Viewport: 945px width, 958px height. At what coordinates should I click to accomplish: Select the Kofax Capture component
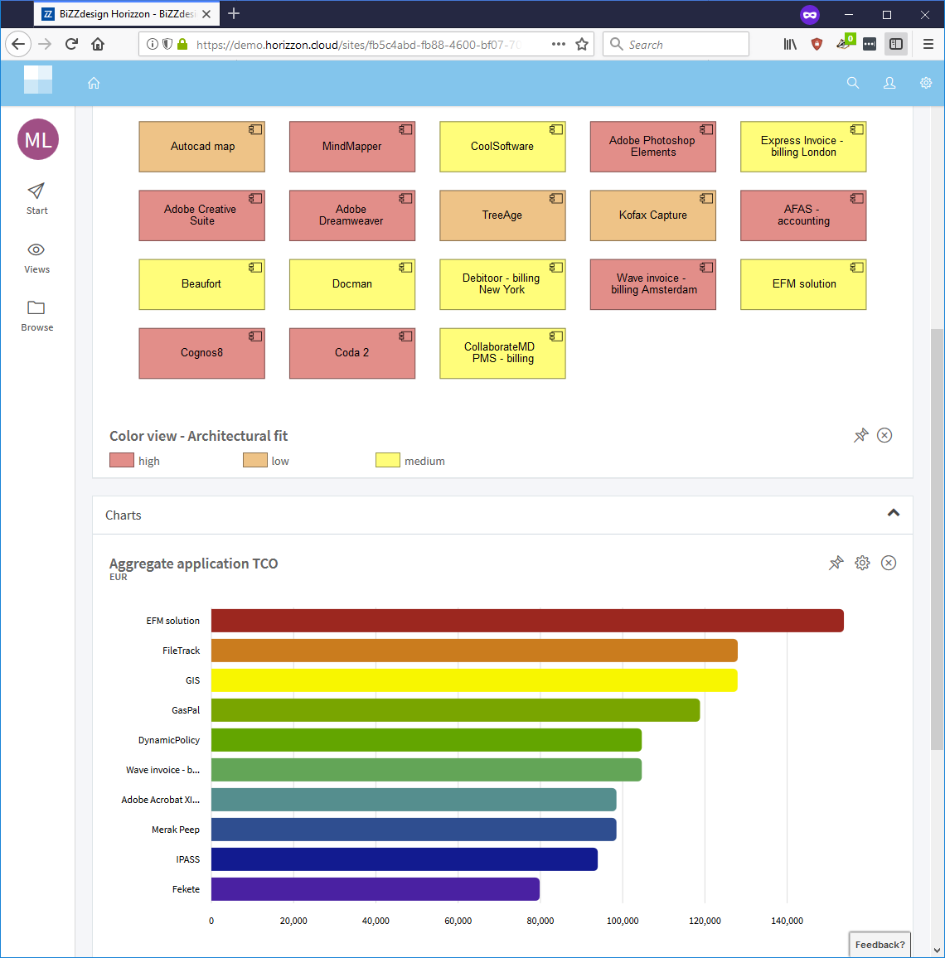653,215
